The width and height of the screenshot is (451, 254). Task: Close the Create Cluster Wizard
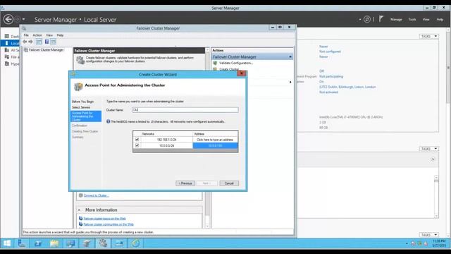coord(241,73)
